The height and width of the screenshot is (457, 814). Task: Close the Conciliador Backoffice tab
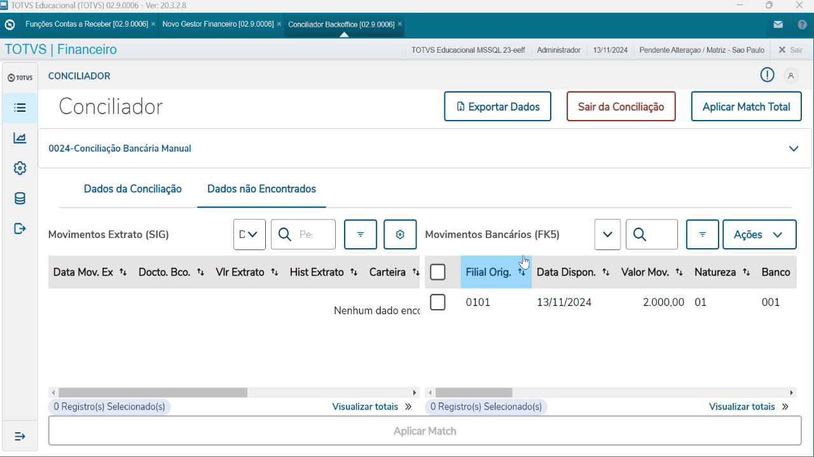pos(400,24)
